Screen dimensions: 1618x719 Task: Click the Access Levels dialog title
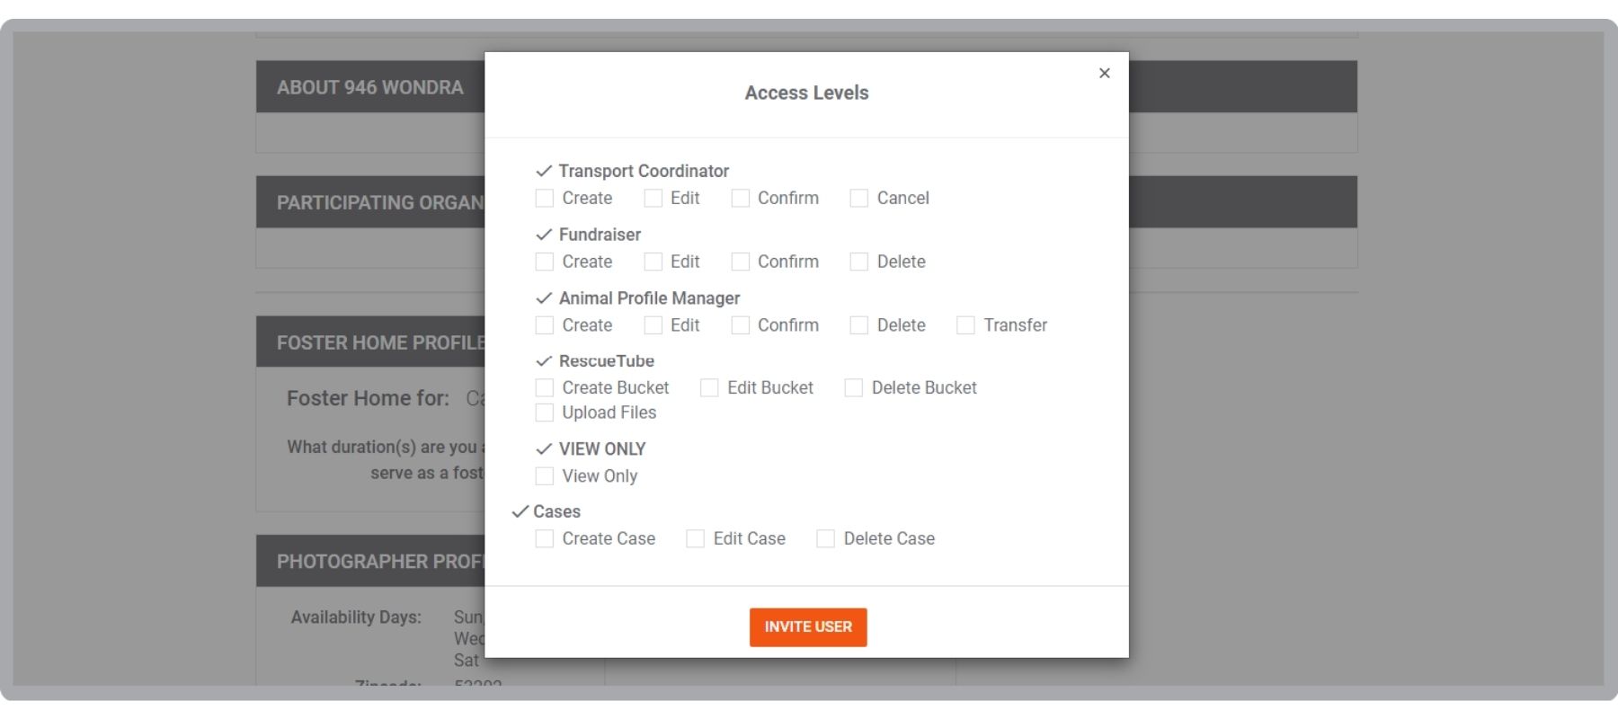click(806, 93)
